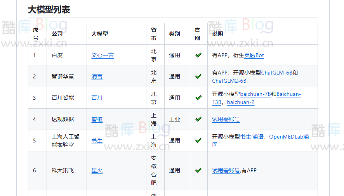Click the green checkmark in 智谱华章 row
The image size is (344, 196).
pos(198,76)
